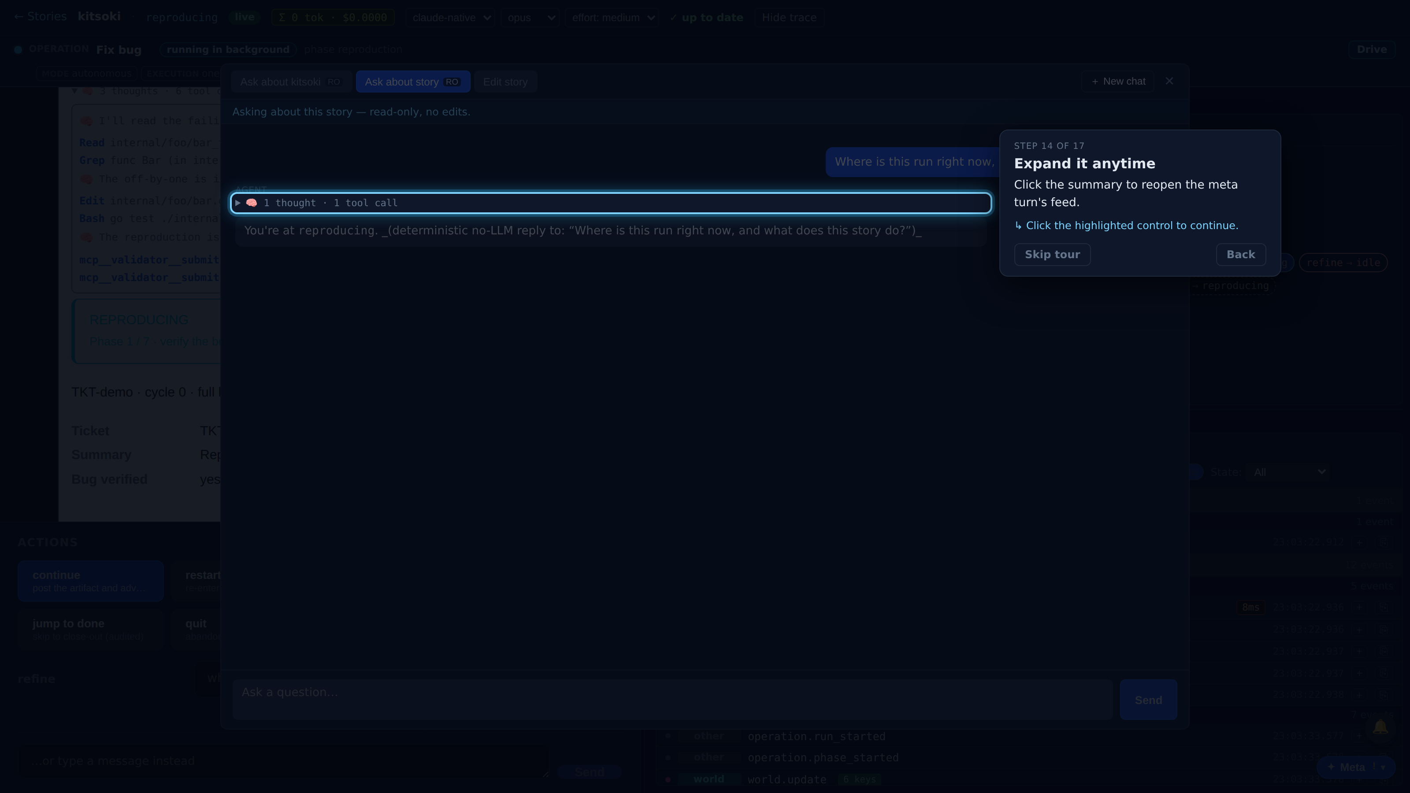Click the 'up to date' status
Screen dimensions: 1410x793
click(x=706, y=18)
